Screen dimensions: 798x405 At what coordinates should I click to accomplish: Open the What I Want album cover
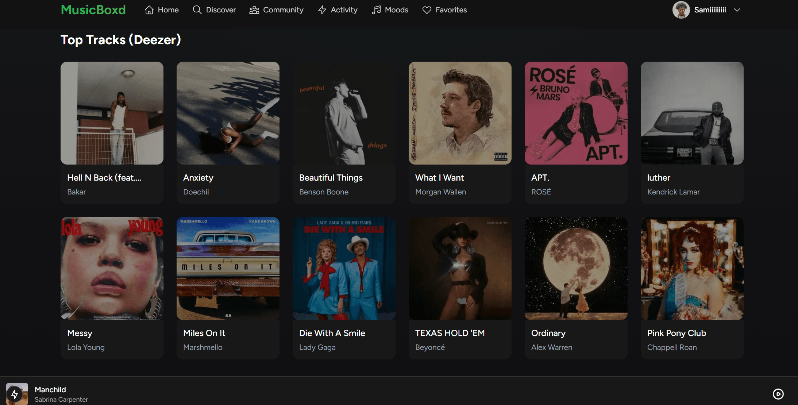point(460,113)
